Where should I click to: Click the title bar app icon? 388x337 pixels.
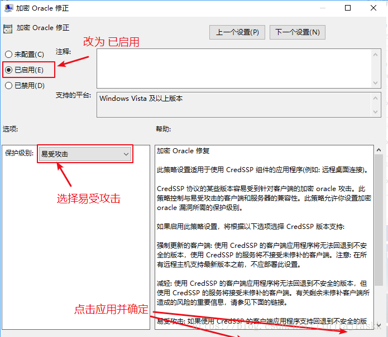[x=9, y=8]
